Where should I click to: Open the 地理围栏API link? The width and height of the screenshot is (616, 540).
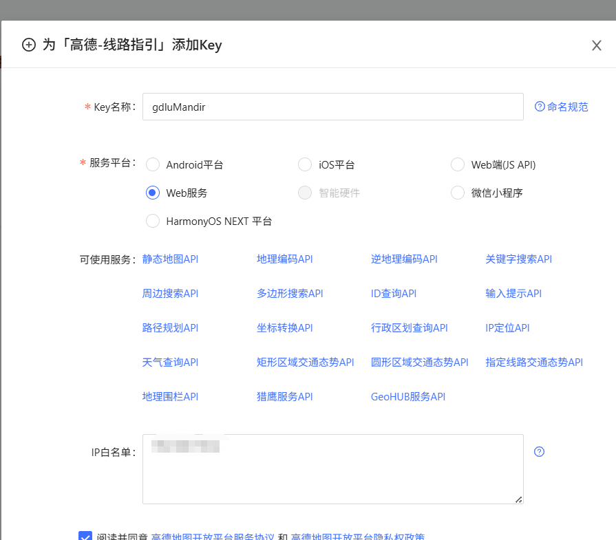click(170, 397)
